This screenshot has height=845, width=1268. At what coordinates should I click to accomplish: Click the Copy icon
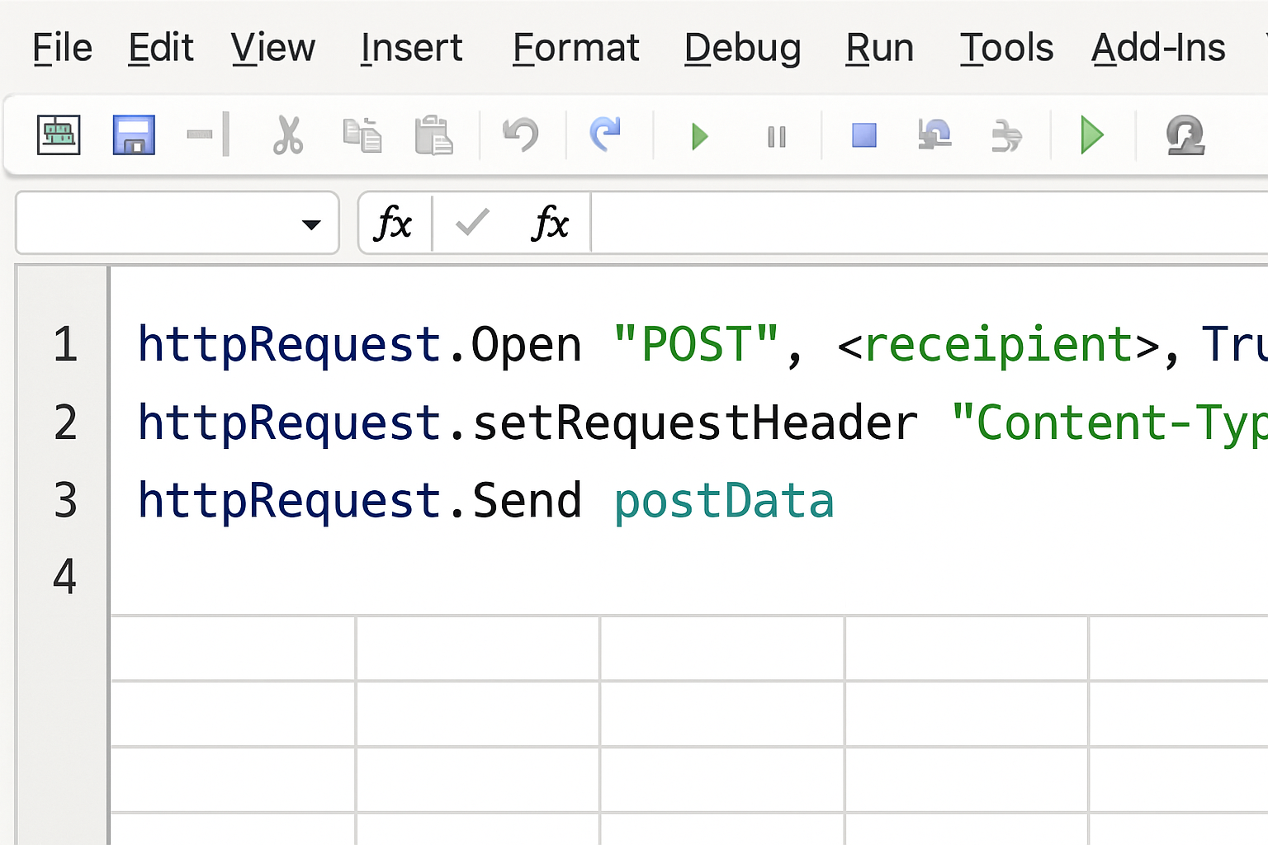[x=362, y=135]
